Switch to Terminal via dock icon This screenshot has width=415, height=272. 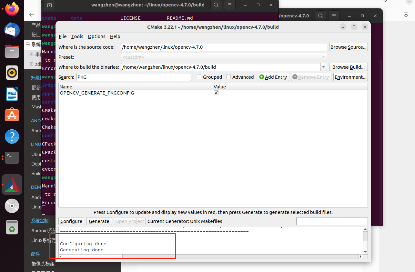(12, 158)
